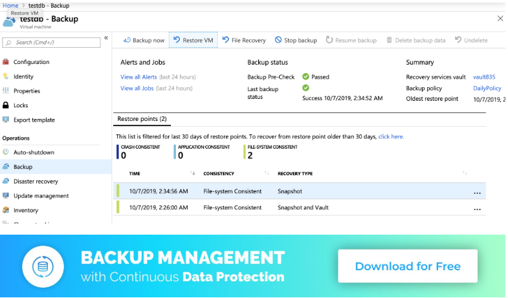Open Update management from sidebar
Image resolution: width=508 pixels, height=298 pixels.
click(41, 196)
